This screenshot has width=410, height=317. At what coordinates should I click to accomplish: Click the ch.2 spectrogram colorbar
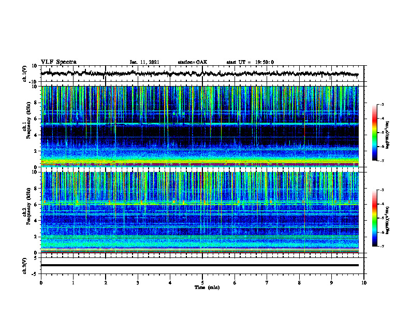374,218
